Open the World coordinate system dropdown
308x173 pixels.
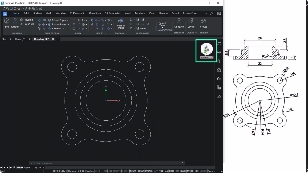(x=148, y=29)
